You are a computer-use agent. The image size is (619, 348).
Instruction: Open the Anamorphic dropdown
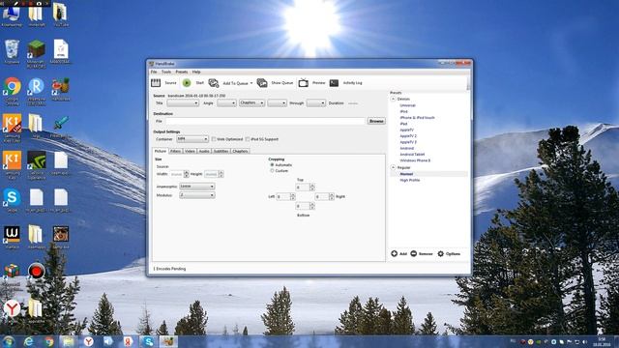click(x=197, y=187)
